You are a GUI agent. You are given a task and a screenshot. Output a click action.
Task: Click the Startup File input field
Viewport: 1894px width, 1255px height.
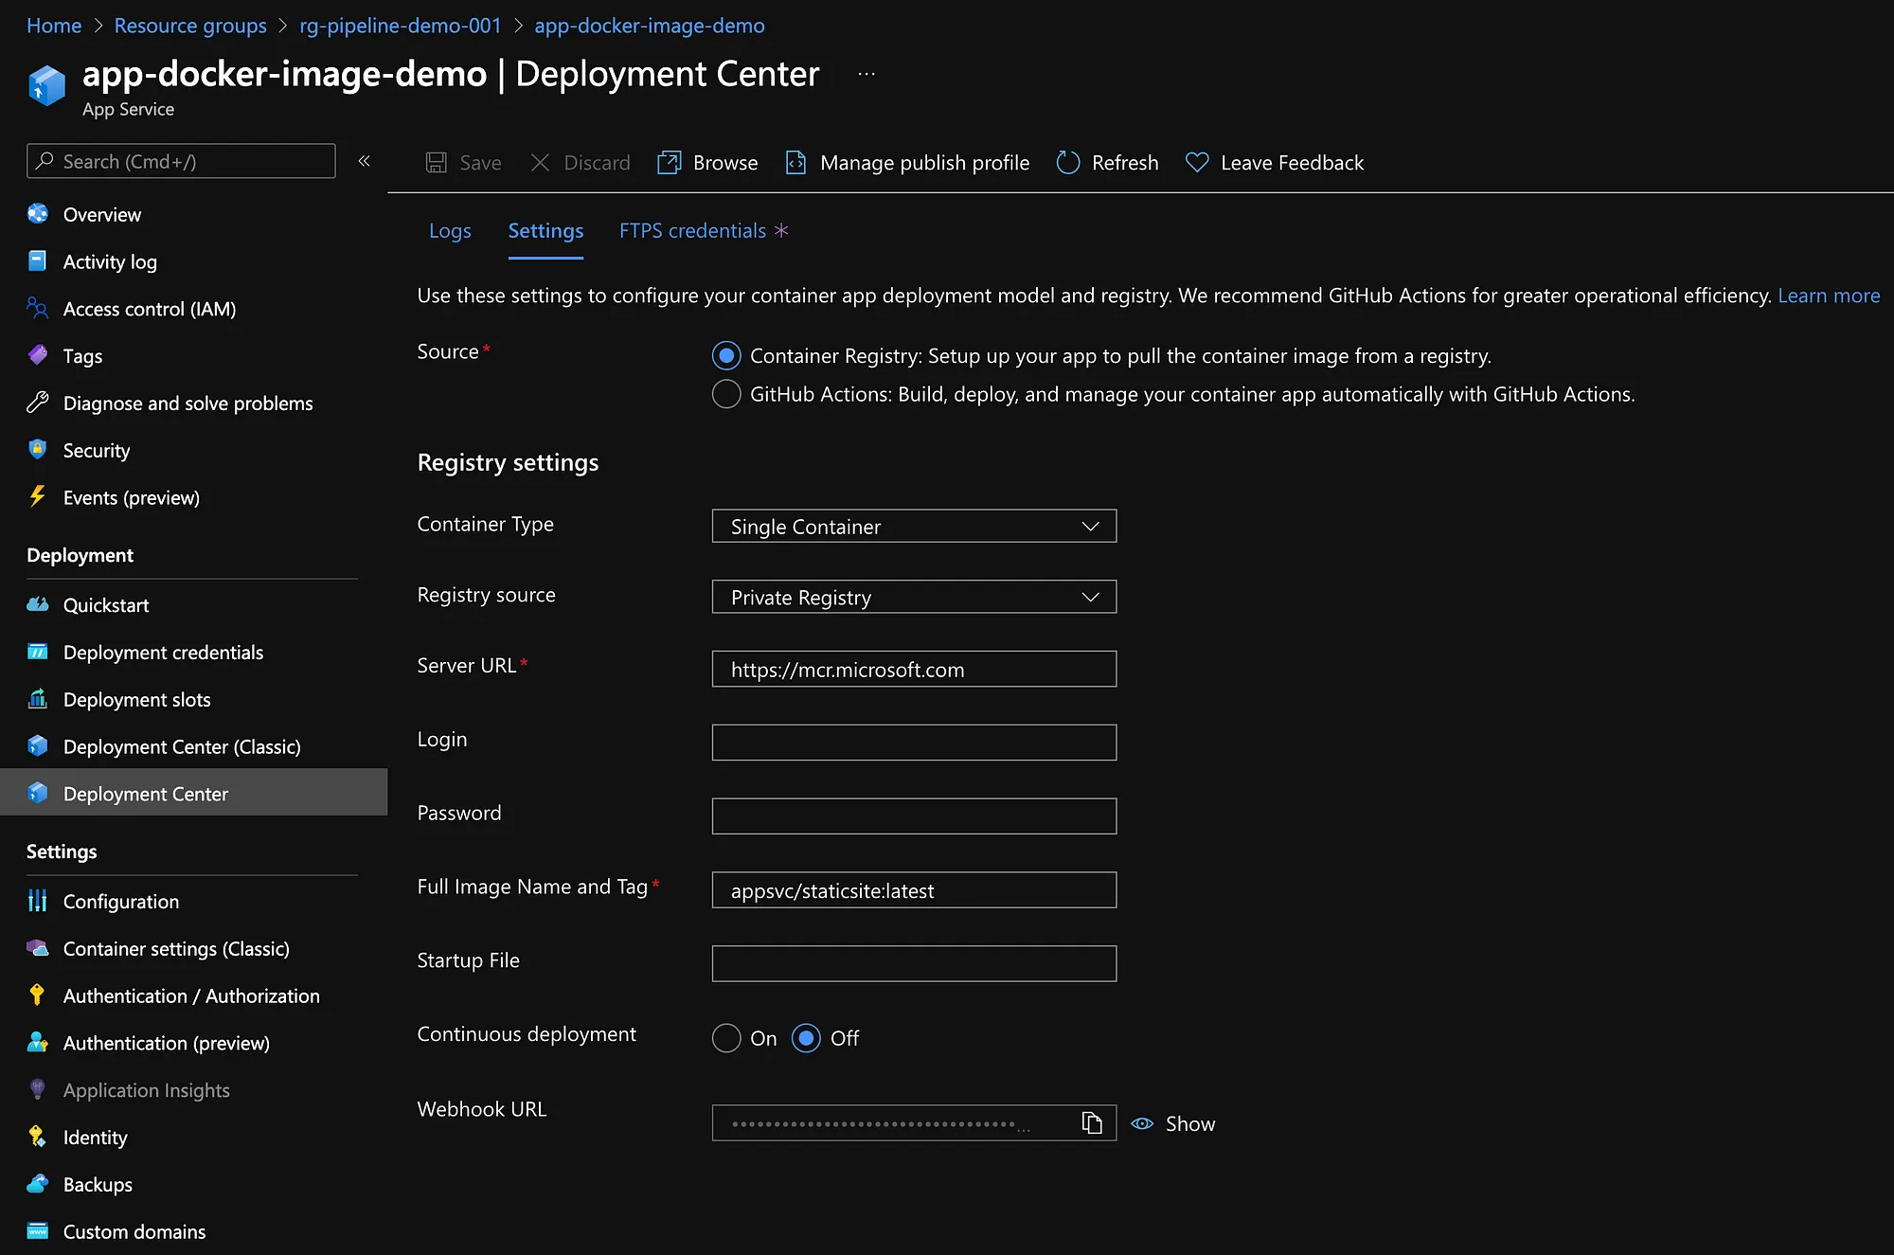click(x=914, y=963)
